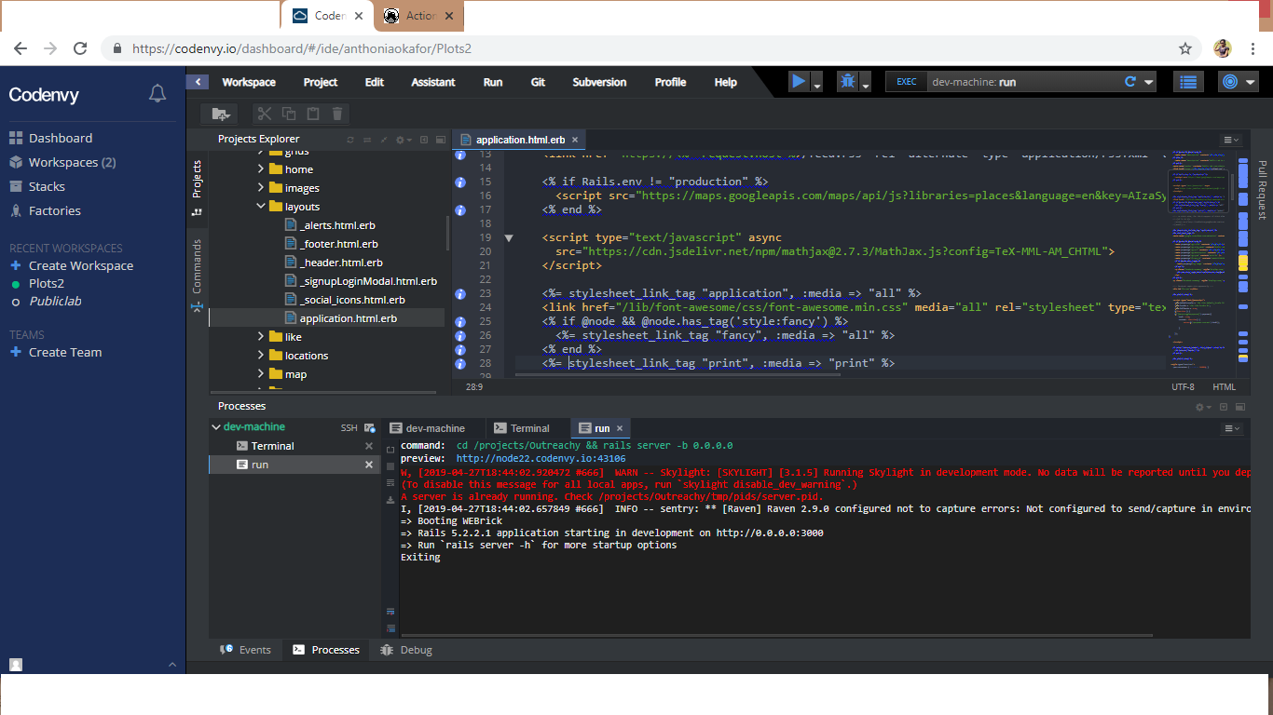The height and width of the screenshot is (715, 1273).
Task: Start debugging via the Debug bug icon
Action: pyautogui.click(x=846, y=81)
